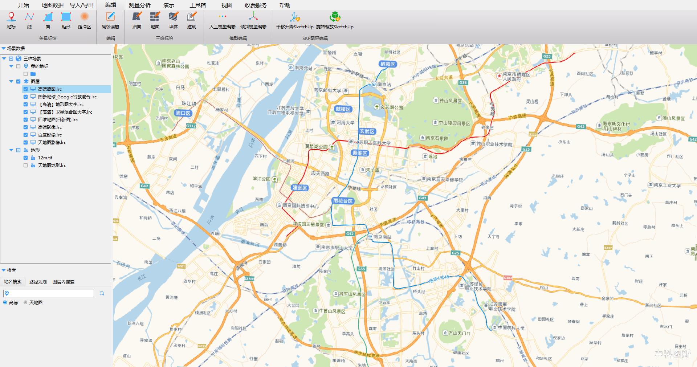This screenshot has height=367, width=697.
Task: Collapse the 三维场景 tree node
Action: pyautogui.click(x=4, y=58)
